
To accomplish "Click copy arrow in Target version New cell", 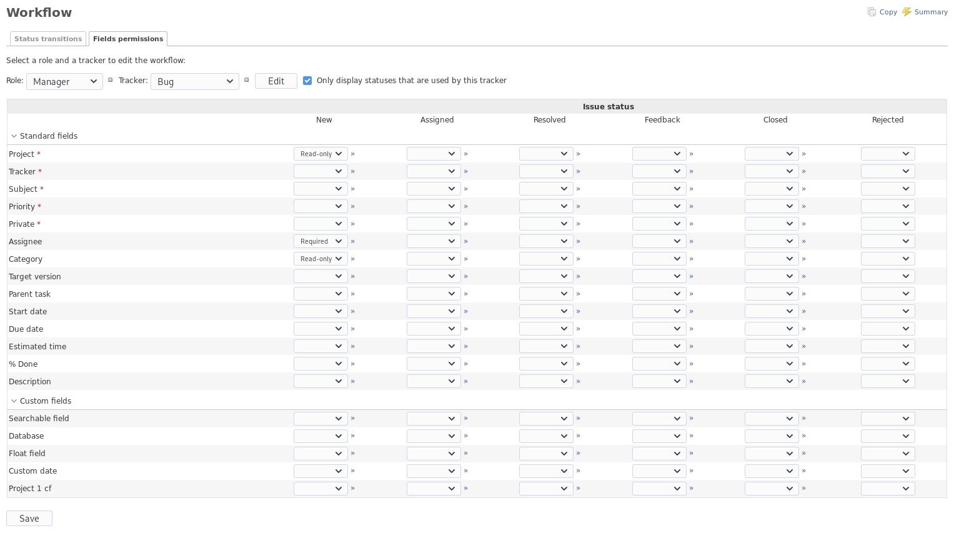I will 353,276.
